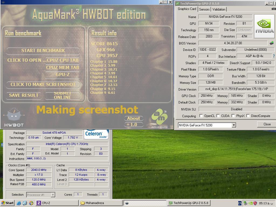Screen dimensions: 276x207
Task: Click the BIOS Version field 4.34.20.27.00
Action: 233,43
